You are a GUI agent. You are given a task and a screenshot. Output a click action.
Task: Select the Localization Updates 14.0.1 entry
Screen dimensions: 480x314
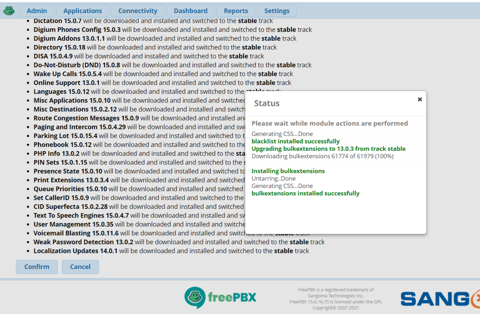(x=169, y=251)
